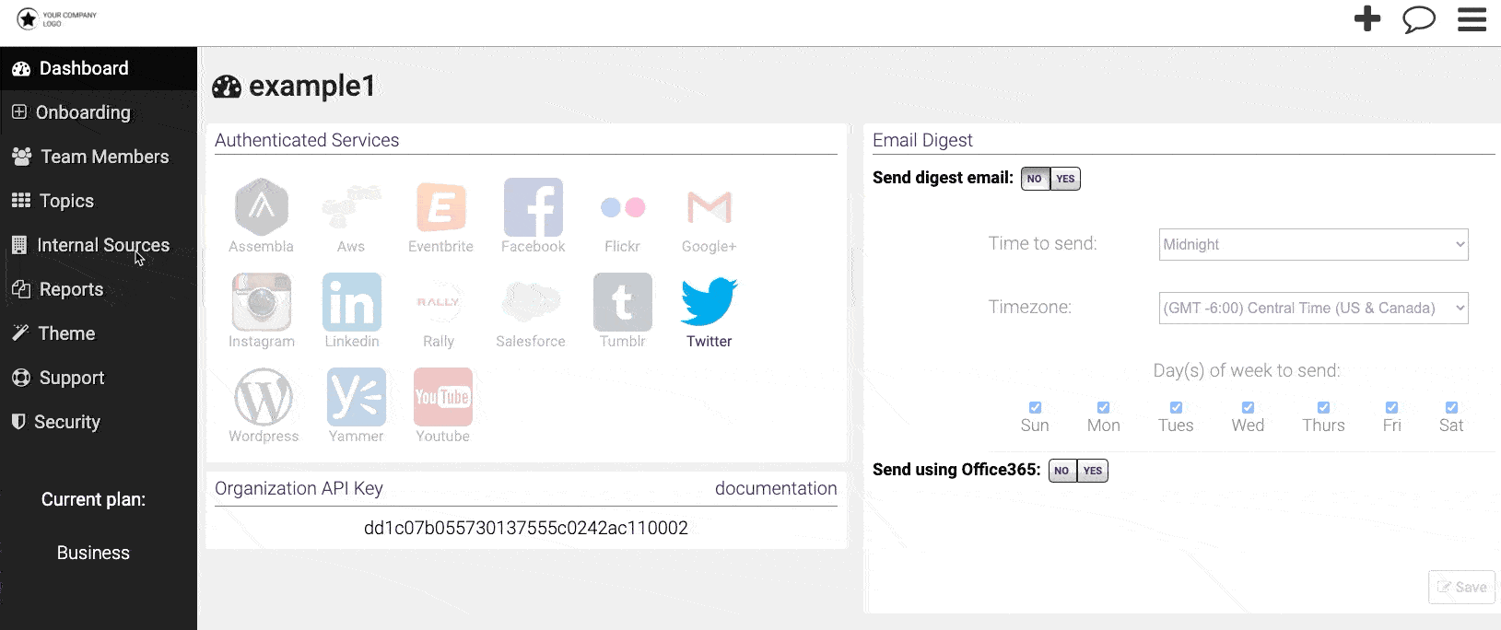Open the Timezone dropdown
The width and height of the screenshot is (1501, 630).
pyautogui.click(x=1313, y=308)
